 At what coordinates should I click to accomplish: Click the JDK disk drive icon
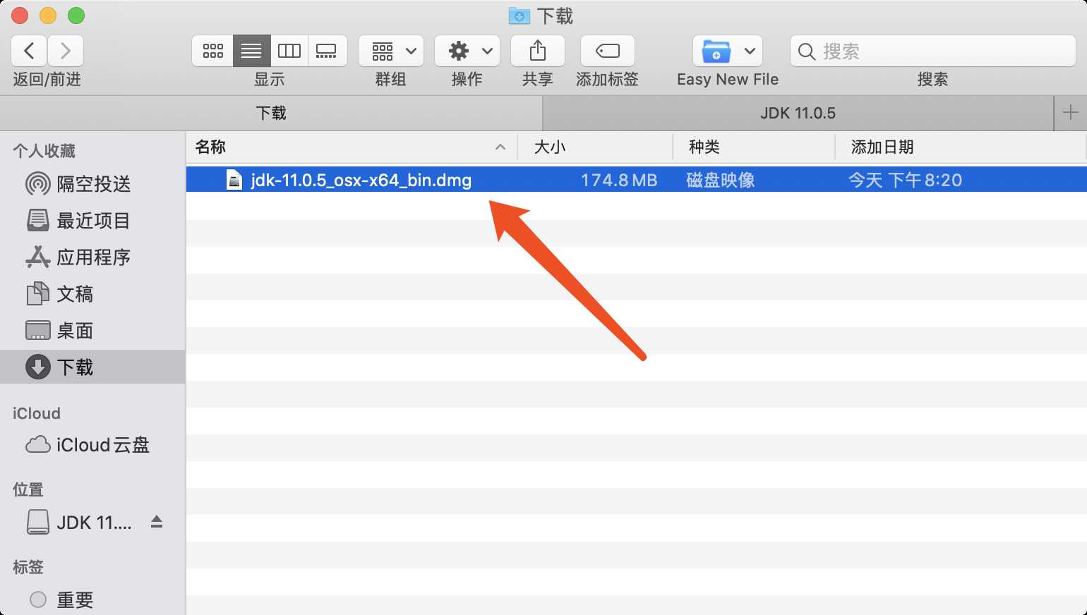tap(37, 523)
